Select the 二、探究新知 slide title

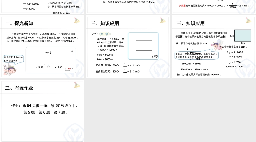pos(19,23)
